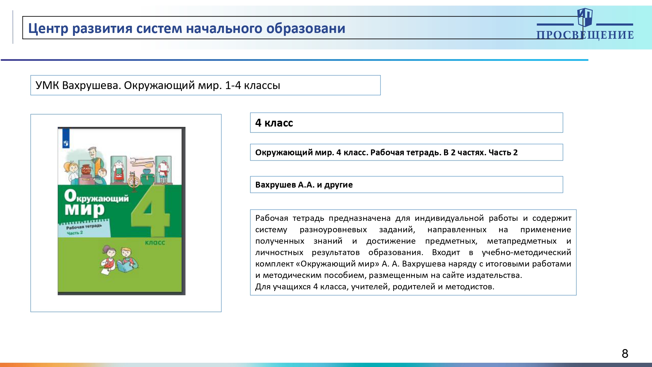Click the 'Рабочая тетрадь Часть 2' label on the cover
The image size is (652, 367).
pyautogui.click(x=84, y=229)
